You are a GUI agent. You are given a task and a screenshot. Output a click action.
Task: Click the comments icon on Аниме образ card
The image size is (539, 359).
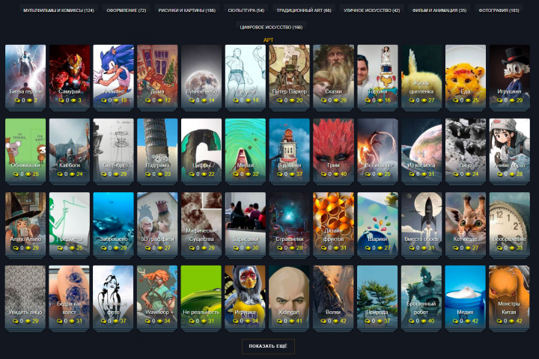pyautogui.click(x=500, y=174)
